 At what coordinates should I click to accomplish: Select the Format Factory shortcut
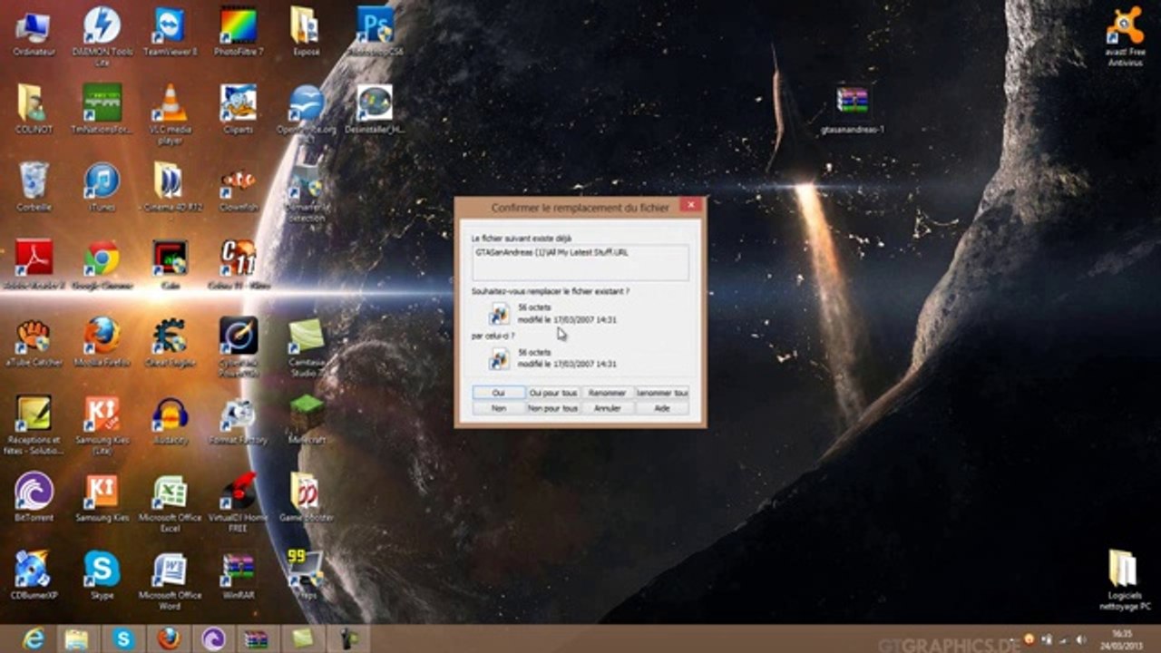coord(239,420)
